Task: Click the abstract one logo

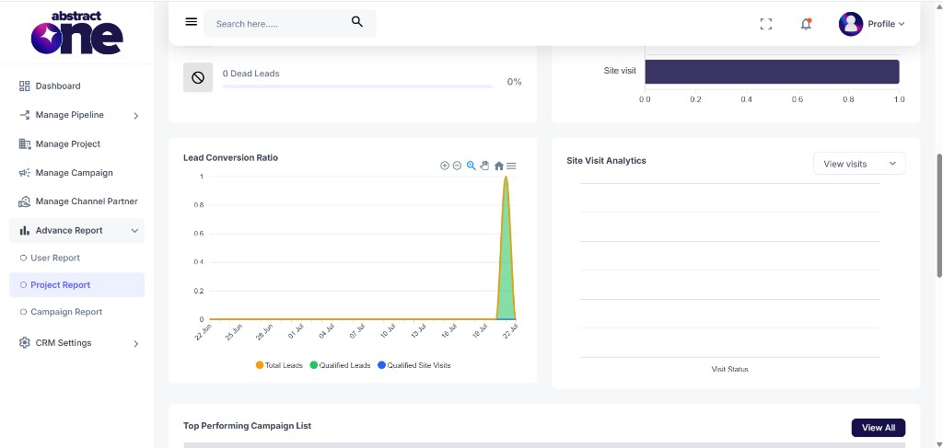Action: [77, 32]
